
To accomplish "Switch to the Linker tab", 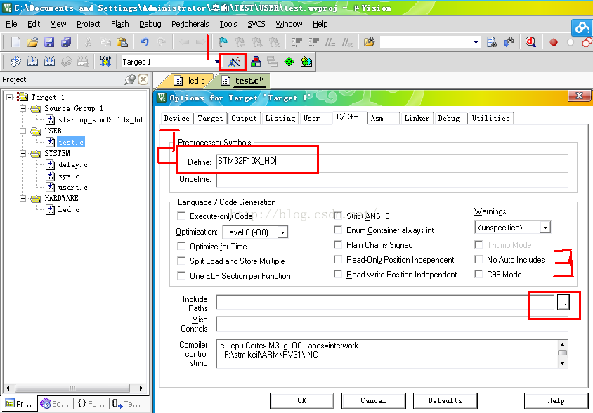I will (417, 119).
